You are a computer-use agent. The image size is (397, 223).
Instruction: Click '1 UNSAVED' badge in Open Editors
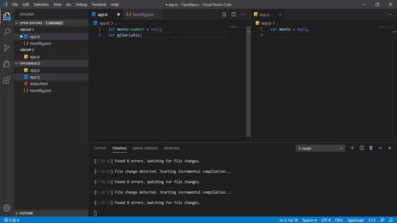click(x=54, y=23)
